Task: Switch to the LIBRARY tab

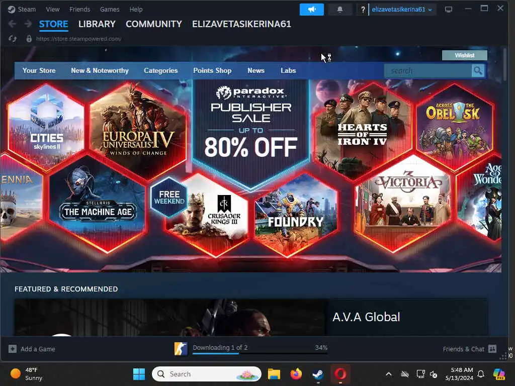Action: coord(97,24)
